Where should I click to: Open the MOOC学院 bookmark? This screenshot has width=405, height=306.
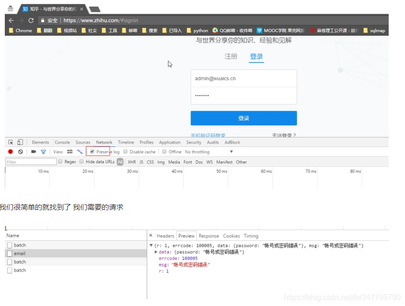click(x=281, y=31)
